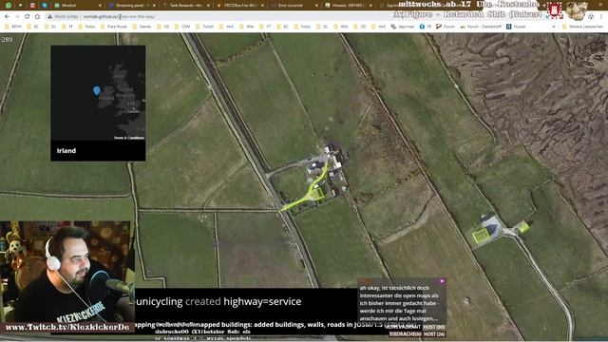Open the pinned red-icon tab
The image size is (608, 342).
pyautogui.click(x=32, y=6)
